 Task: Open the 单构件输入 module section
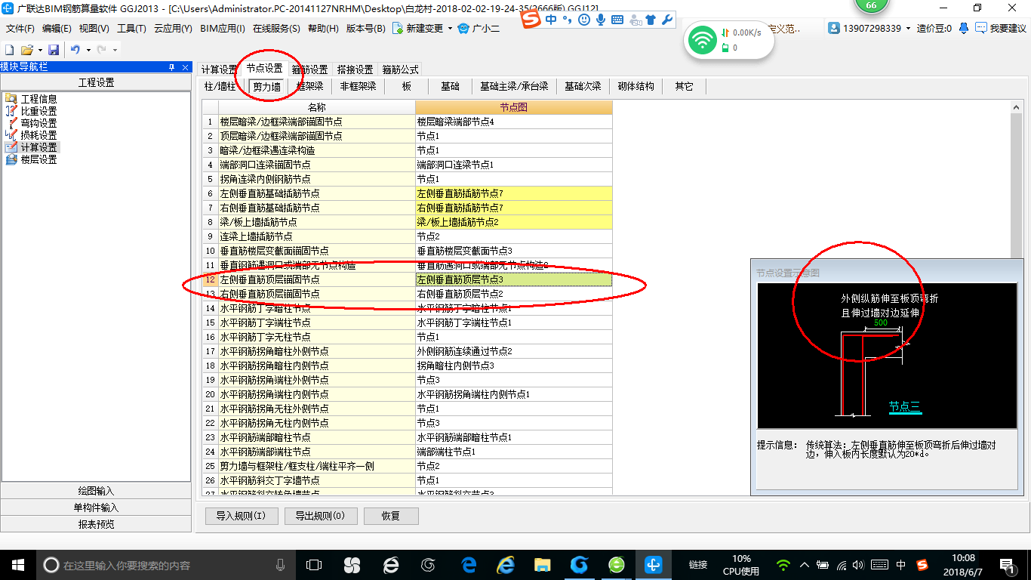[96, 507]
